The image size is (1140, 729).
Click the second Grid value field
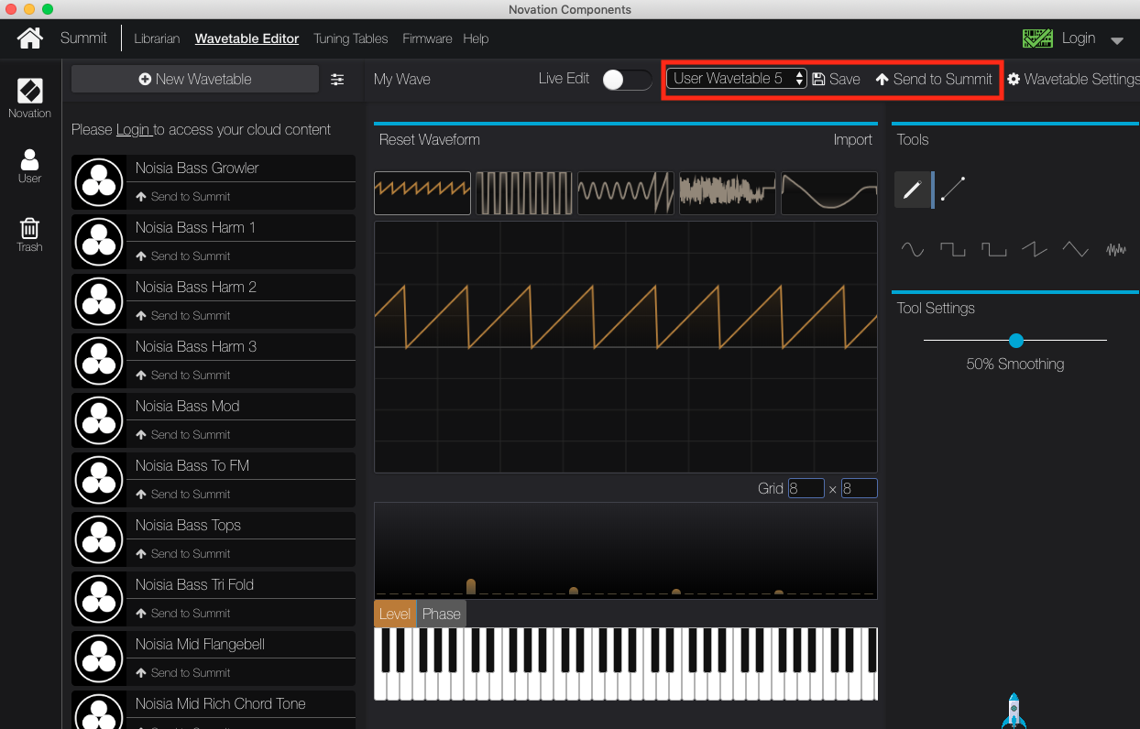[x=859, y=489]
